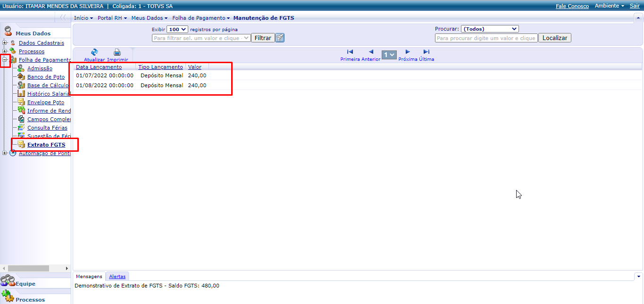Select the Extrato FGTS icon in sidebar

[x=21, y=145]
